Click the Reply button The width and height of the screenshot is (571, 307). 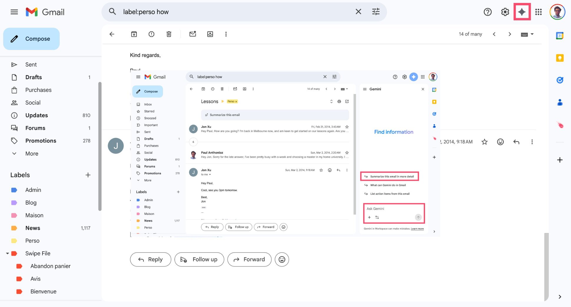(150, 259)
